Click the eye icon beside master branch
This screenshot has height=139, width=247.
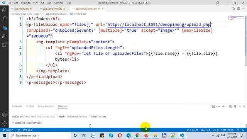point(19,130)
